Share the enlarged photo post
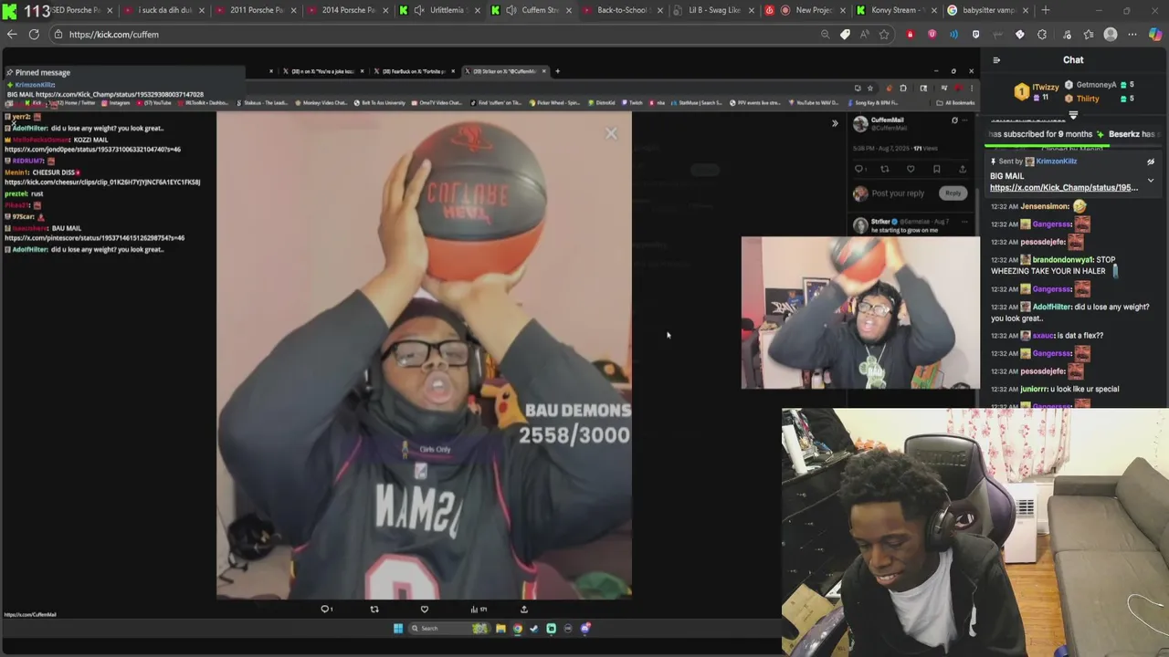The image size is (1169, 657). click(524, 609)
